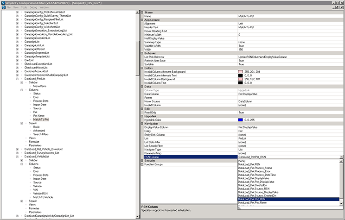
Task: Choose DataLoad_Pet.Source_RSN option
Action: 288,189
